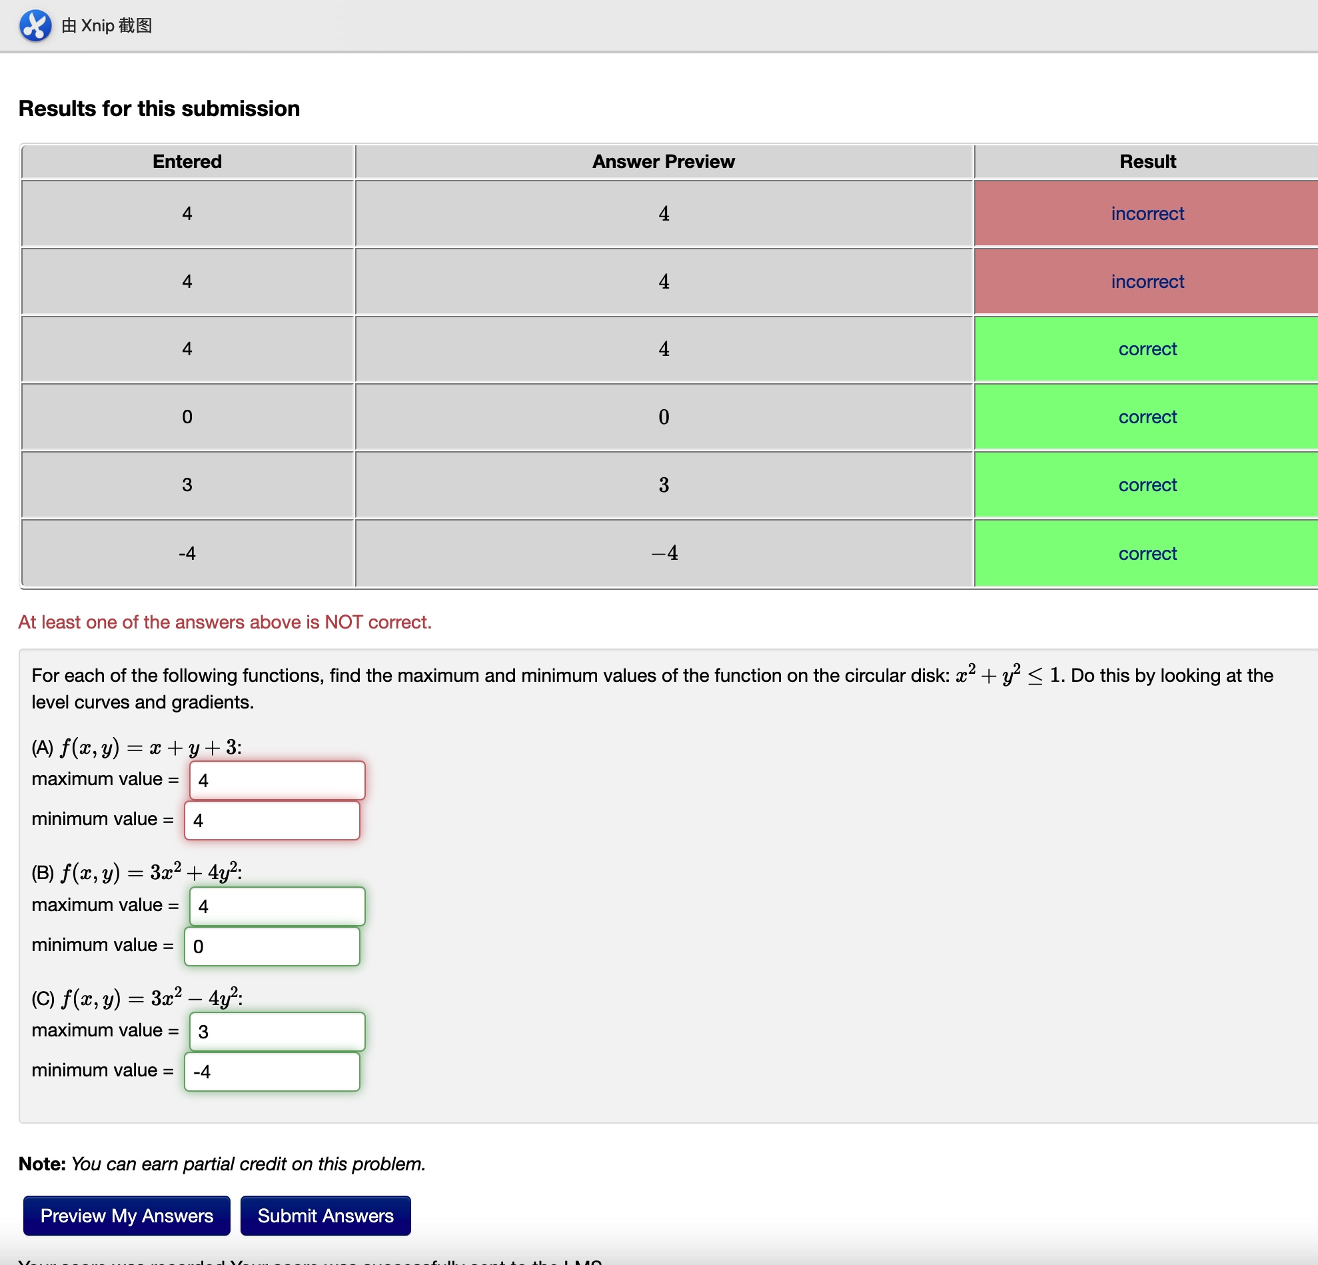
Task: Click the Entered column header
Action: click(x=187, y=161)
